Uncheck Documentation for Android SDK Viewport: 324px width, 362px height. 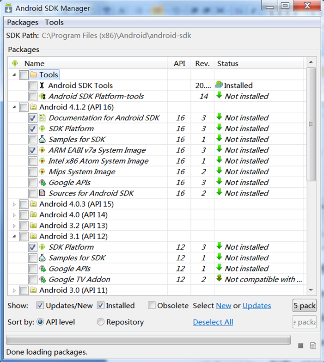32,118
